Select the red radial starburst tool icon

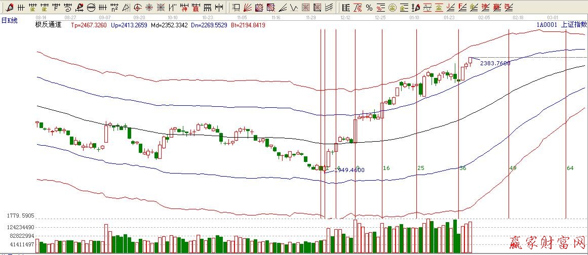[x=149, y=8]
